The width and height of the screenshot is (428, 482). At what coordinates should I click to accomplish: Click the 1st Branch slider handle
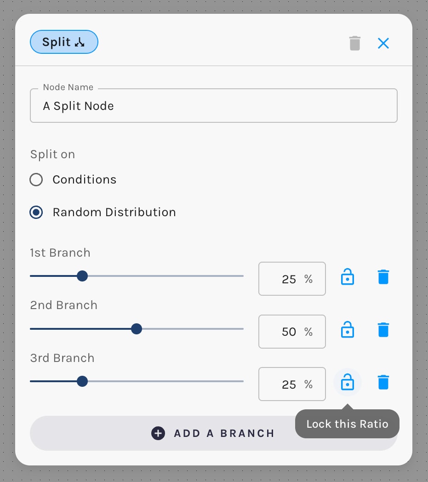(x=82, y=276)
